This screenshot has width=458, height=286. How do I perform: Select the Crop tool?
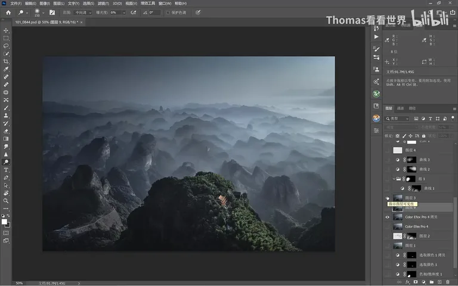[6, 61]
